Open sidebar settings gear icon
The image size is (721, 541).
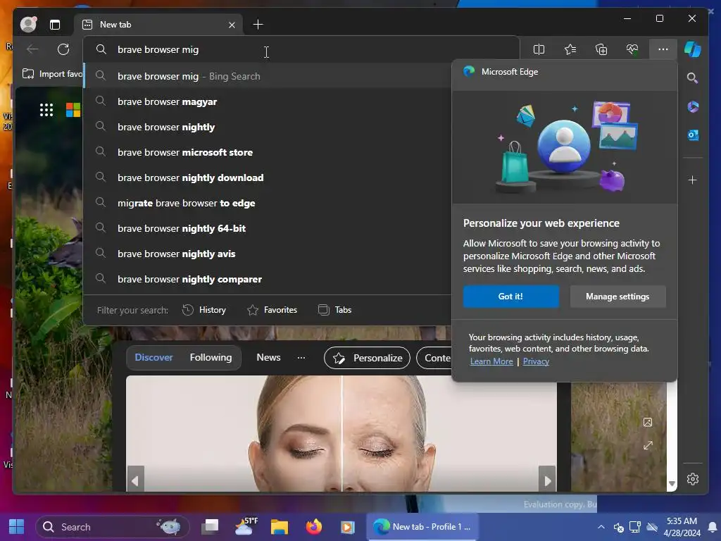[693, 479]
